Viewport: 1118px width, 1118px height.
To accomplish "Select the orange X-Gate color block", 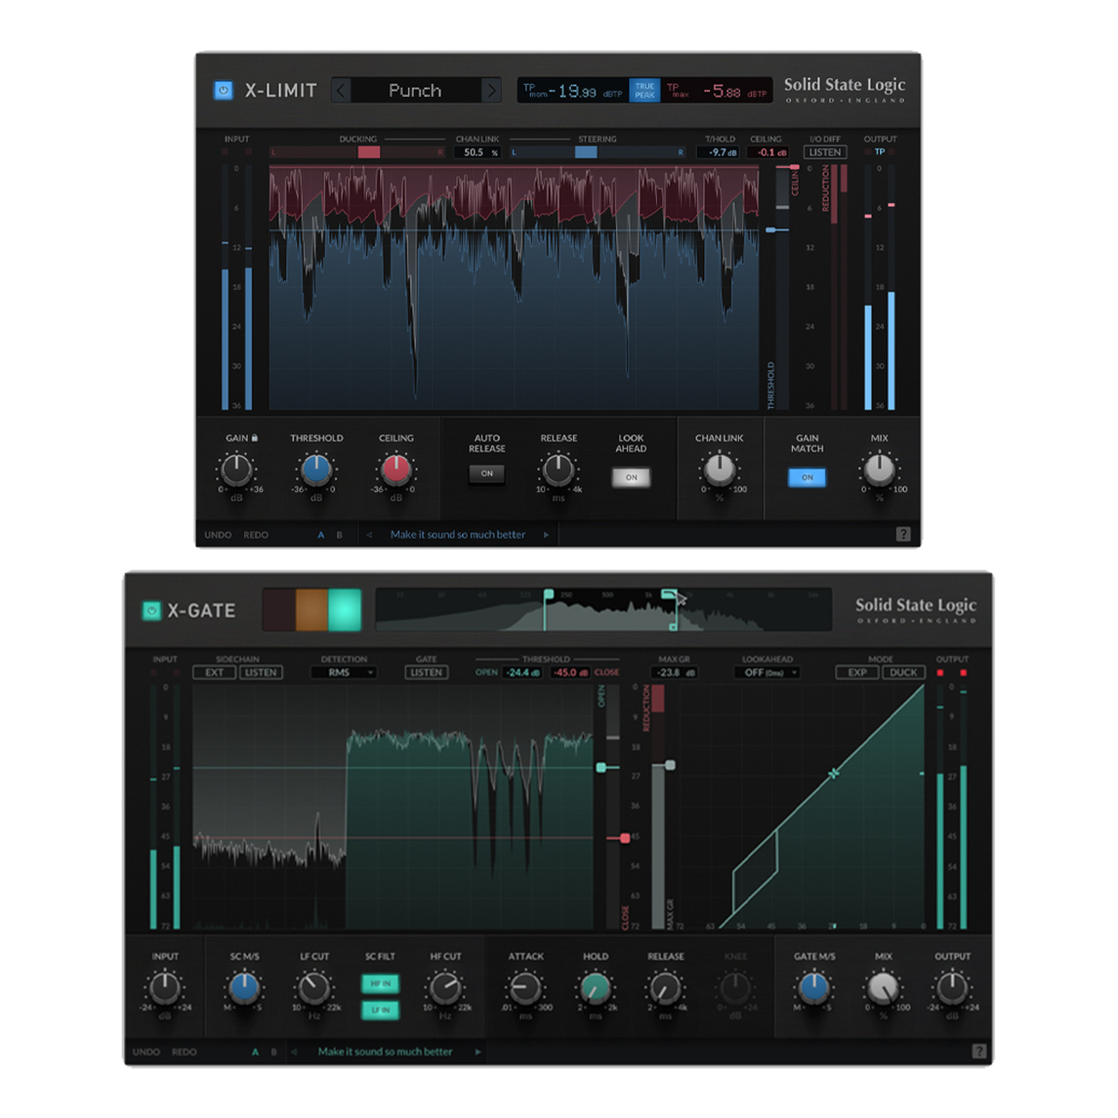I will (312, 610).
